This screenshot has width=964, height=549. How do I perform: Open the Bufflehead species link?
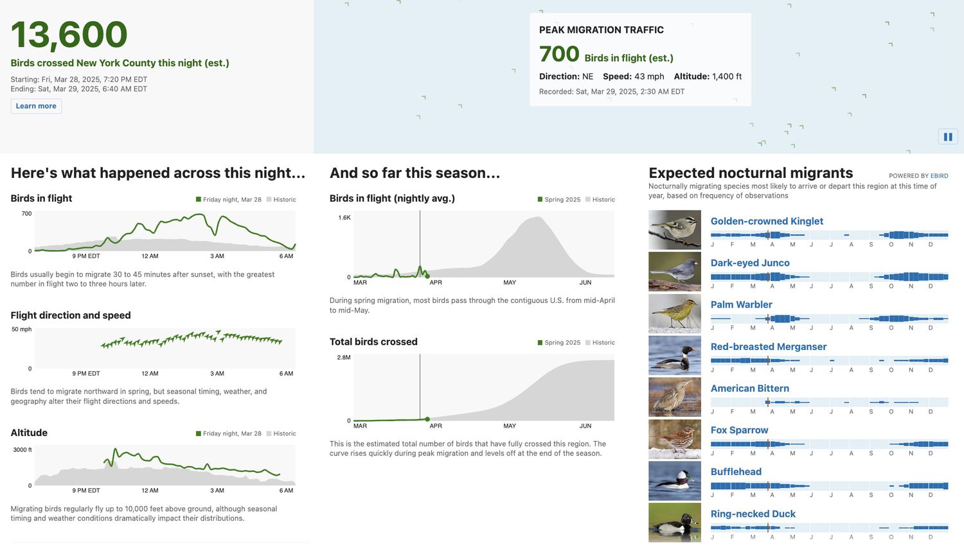[x=736, y=471]
